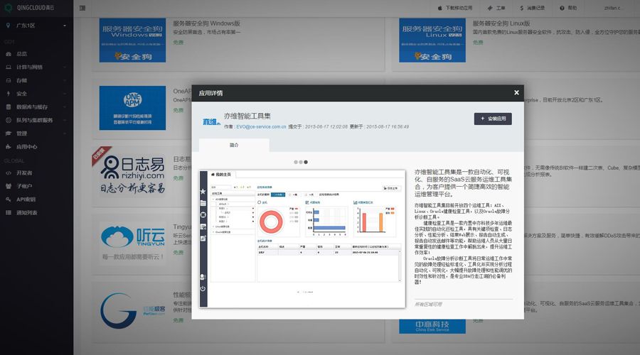This screenshot has width=640, height=355.
Task: Open 应用中心 in the sidebar
Action: [26, 147]
